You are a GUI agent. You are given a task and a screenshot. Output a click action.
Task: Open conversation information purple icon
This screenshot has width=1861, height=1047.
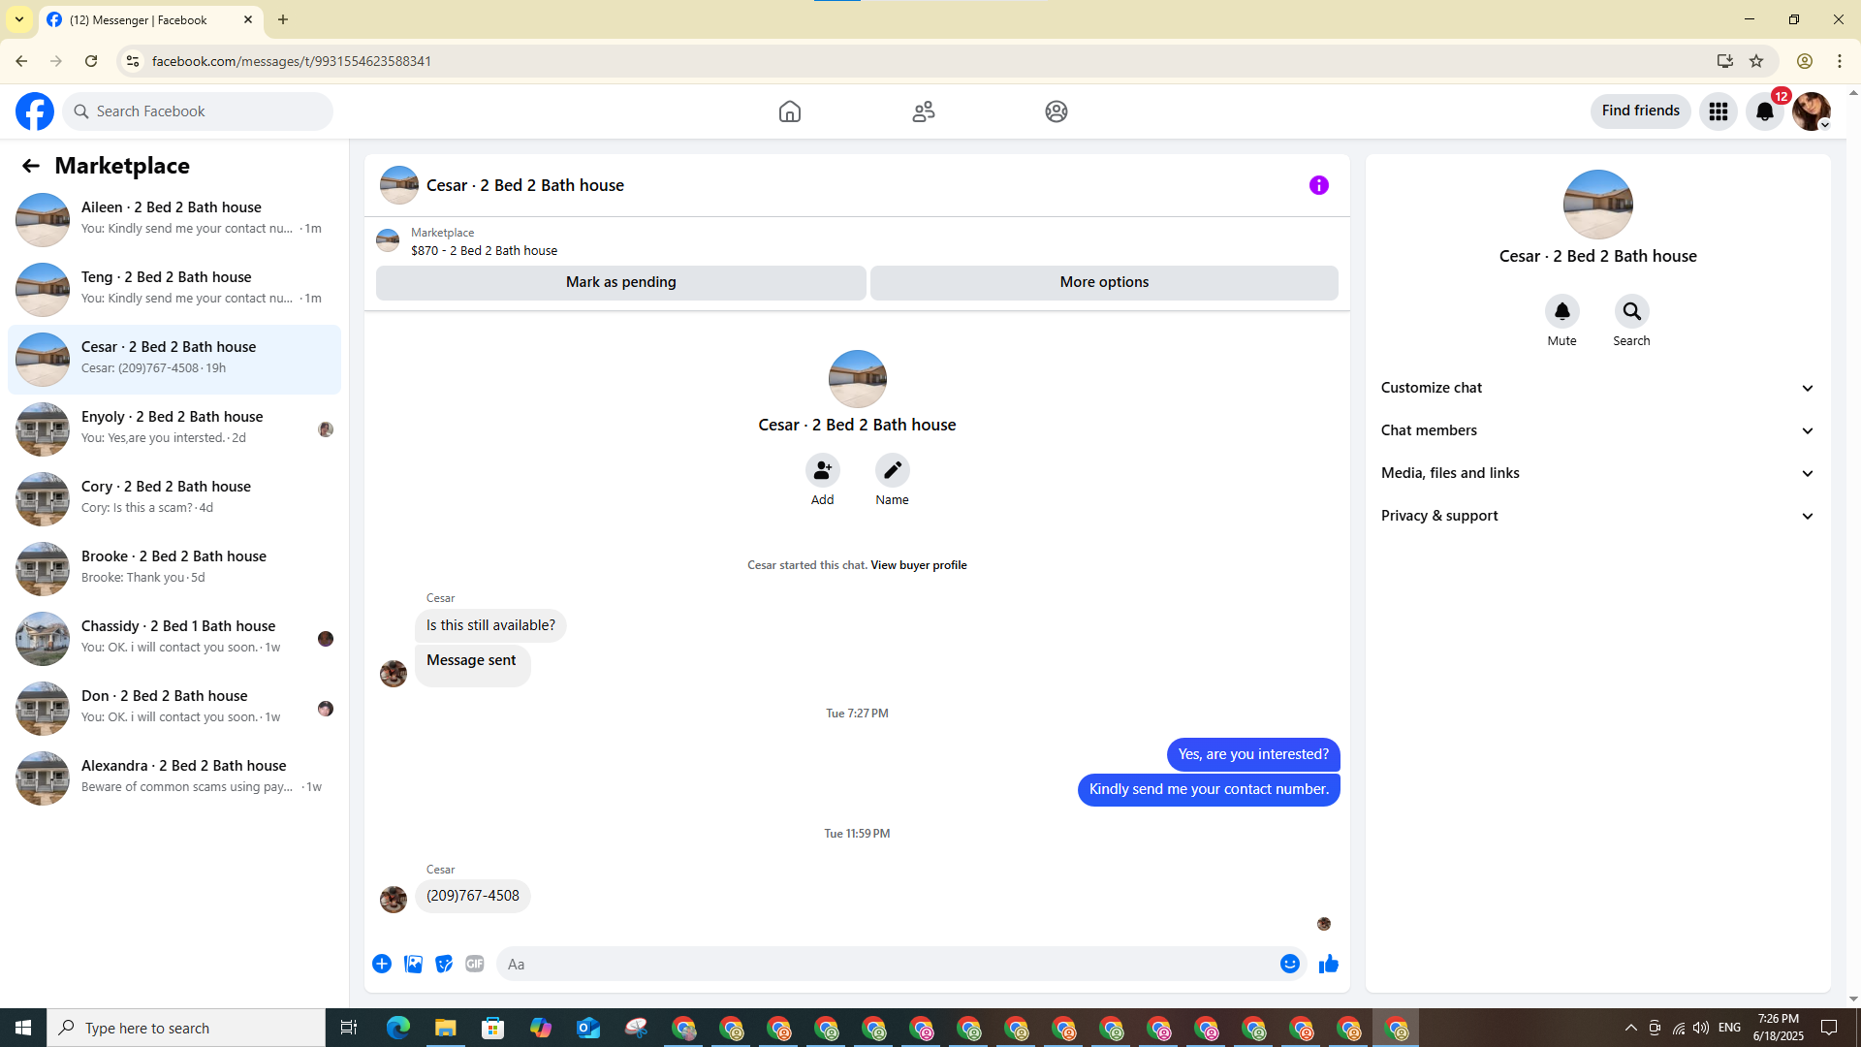click(x=1319, y=185)
